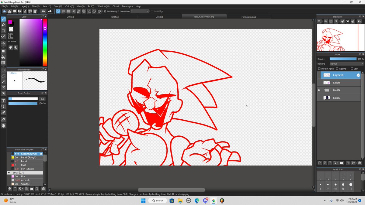The height and width of the screenshot is (205, 365).
Task: Select the Eyedropper tool
Action: pos(3,120)
